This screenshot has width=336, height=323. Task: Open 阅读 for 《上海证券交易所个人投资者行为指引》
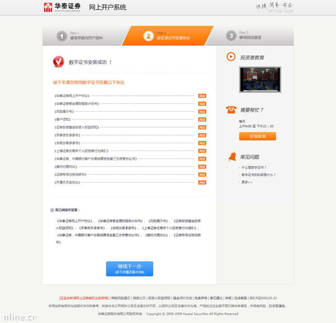pos(202,151)
